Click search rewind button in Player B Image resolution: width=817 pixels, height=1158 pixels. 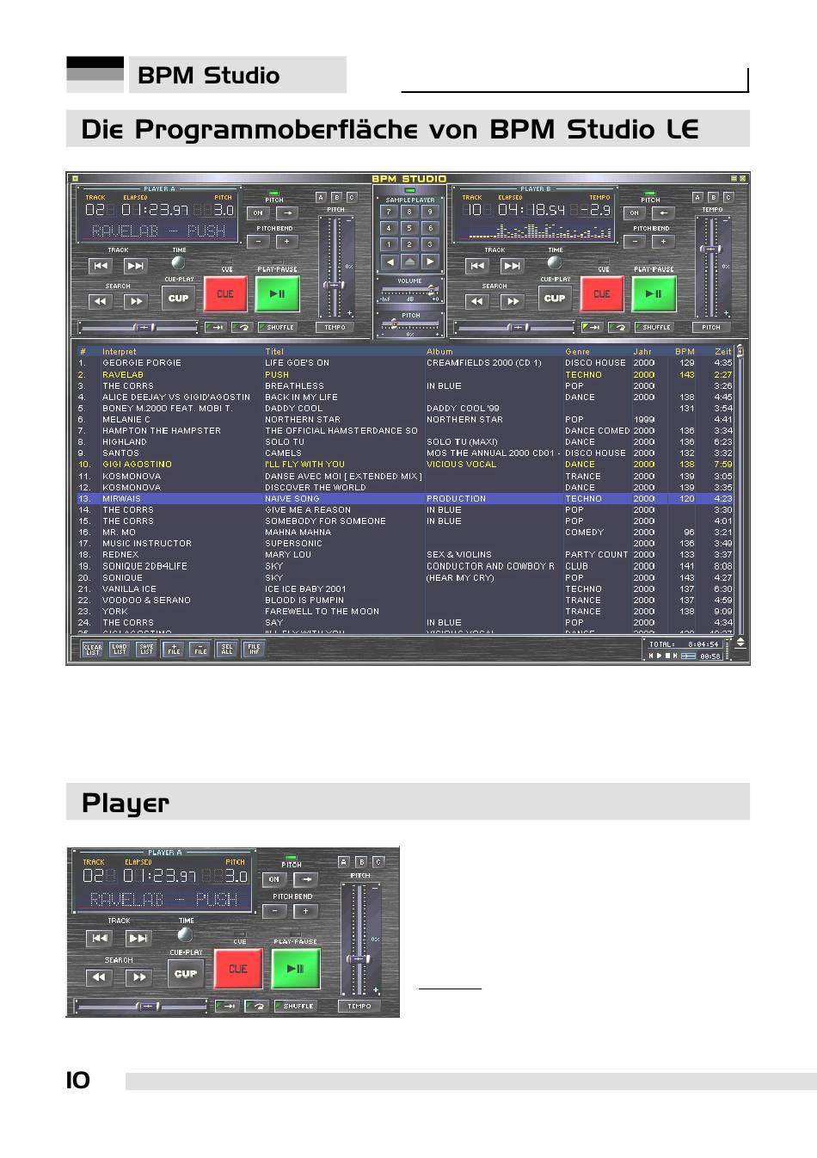[x=477, y=301]
